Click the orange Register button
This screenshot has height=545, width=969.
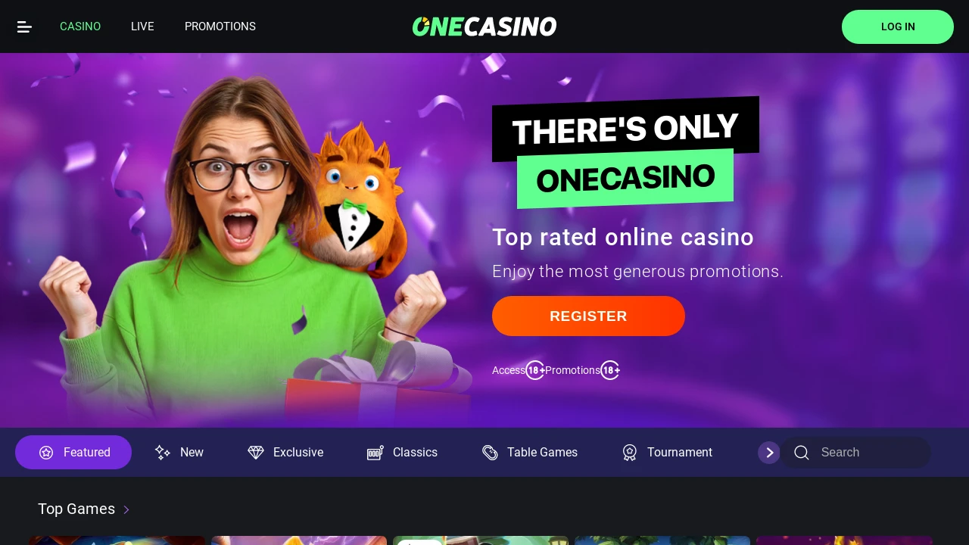tap(588, 316)
